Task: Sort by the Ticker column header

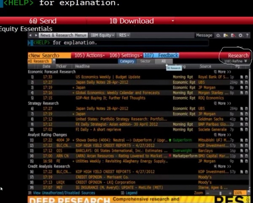Action: tap(61, 66)
